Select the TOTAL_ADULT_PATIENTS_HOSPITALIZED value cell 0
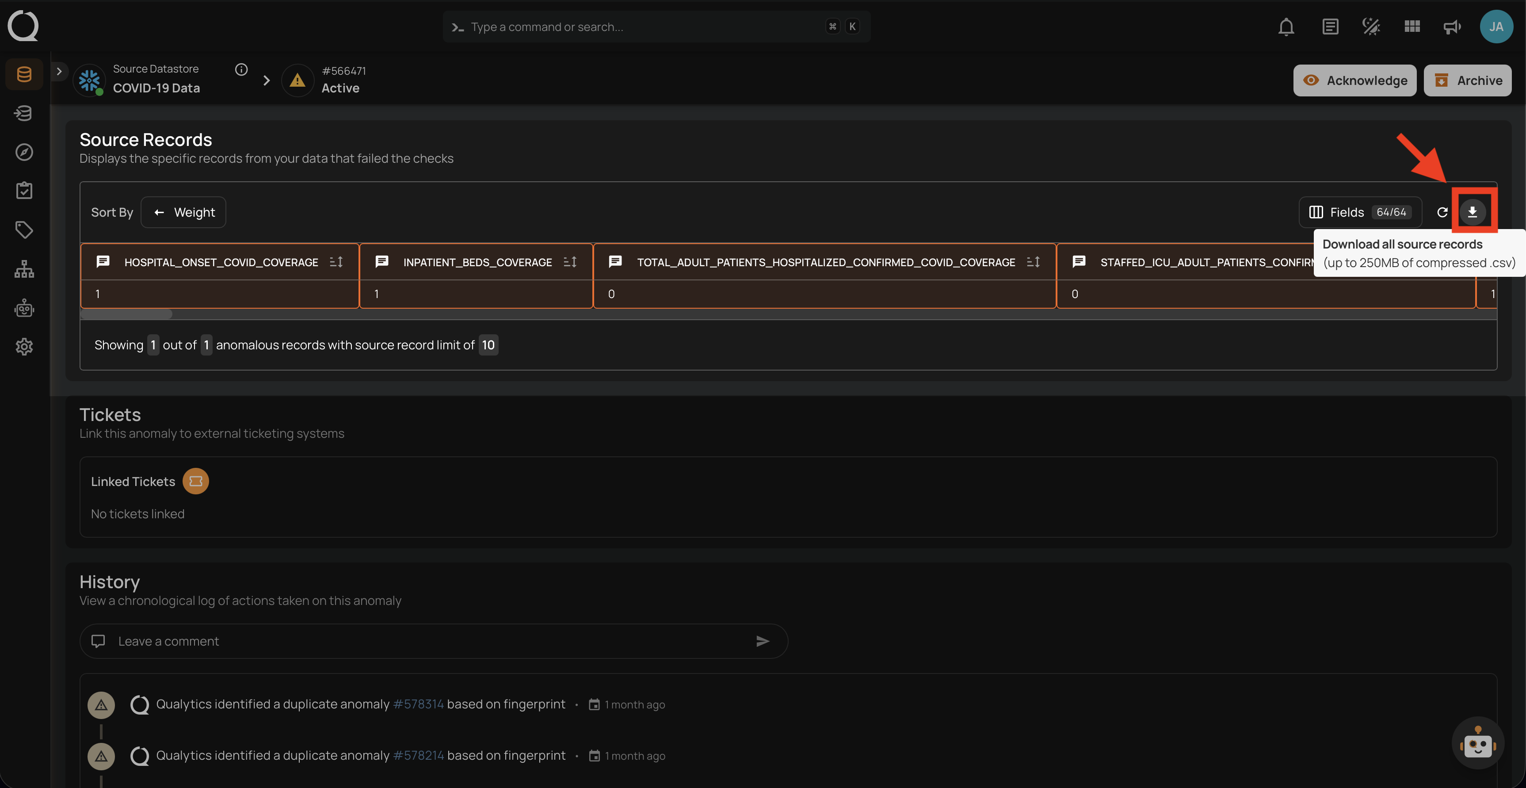The height and width of the screenshot is (788, 1526). (824, 294)
